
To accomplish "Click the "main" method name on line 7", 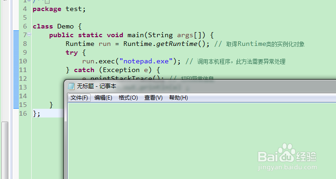I will pos(136,35).
